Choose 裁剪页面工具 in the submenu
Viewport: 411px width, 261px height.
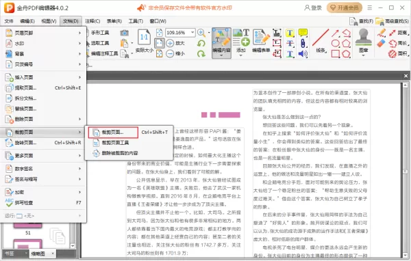tap(129, 143)
